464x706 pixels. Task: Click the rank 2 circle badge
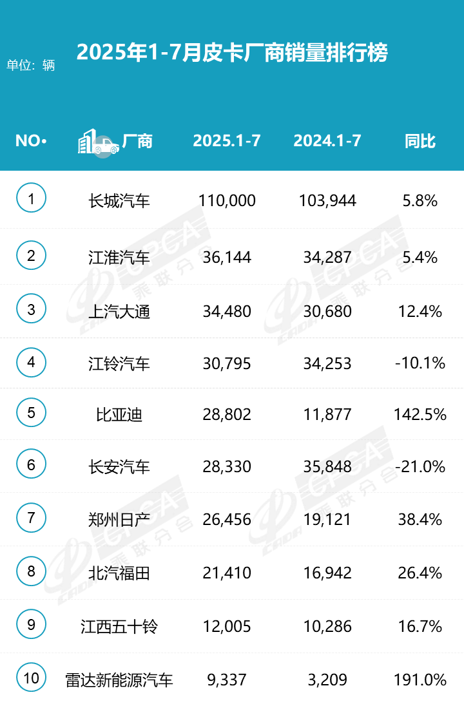[32, 256]
